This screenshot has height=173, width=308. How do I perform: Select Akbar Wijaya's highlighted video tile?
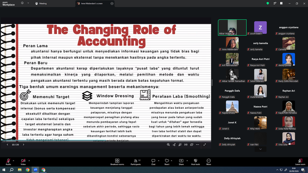tap(232, 27)
